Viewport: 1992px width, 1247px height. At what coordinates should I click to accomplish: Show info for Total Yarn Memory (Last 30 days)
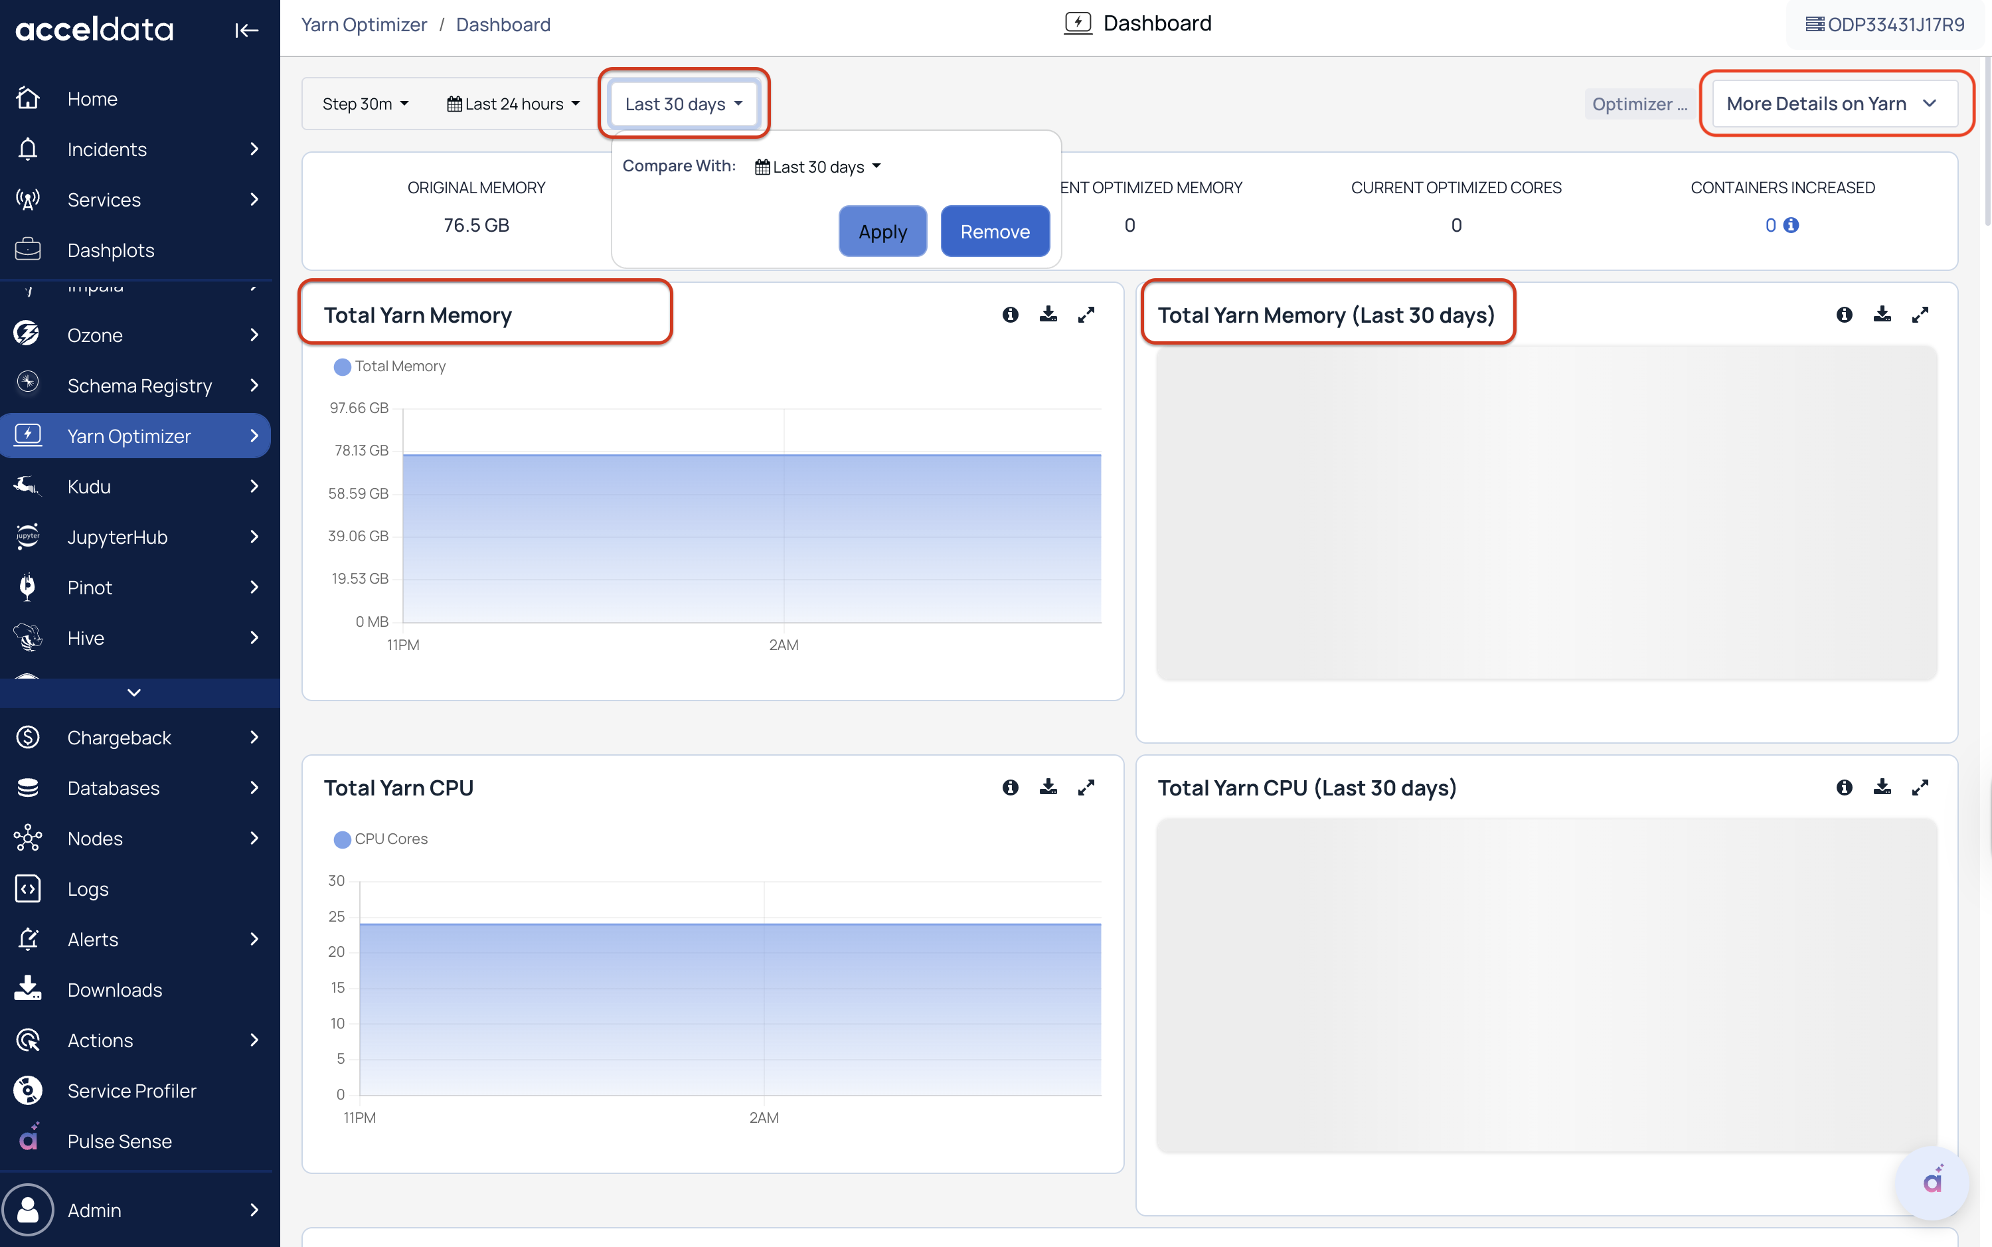click(x=1843, y=314)
